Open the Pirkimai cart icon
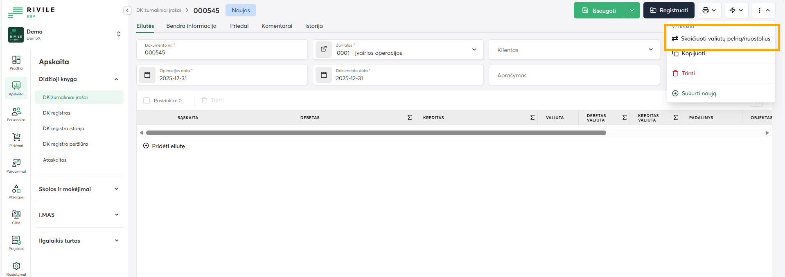The height and width of the screenshot is (277, 785). tap(16, 140)
